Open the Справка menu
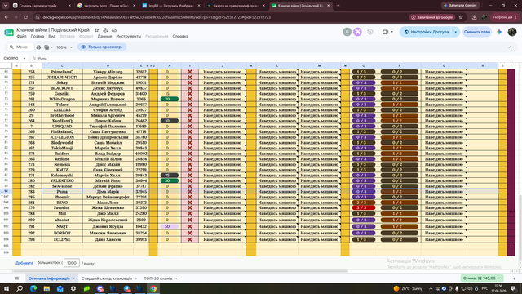The height and width of the screenshot is (294, 522). tap(180, 36)
